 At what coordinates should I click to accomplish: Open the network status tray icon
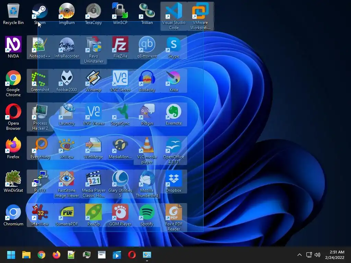[x=309, y=255]
